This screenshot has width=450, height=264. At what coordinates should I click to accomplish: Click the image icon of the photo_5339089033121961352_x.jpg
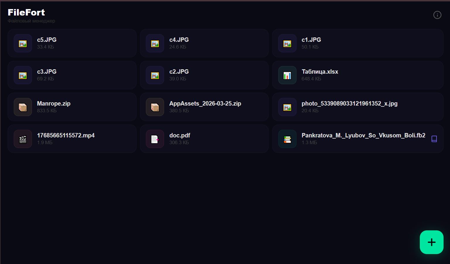point(287,107)
